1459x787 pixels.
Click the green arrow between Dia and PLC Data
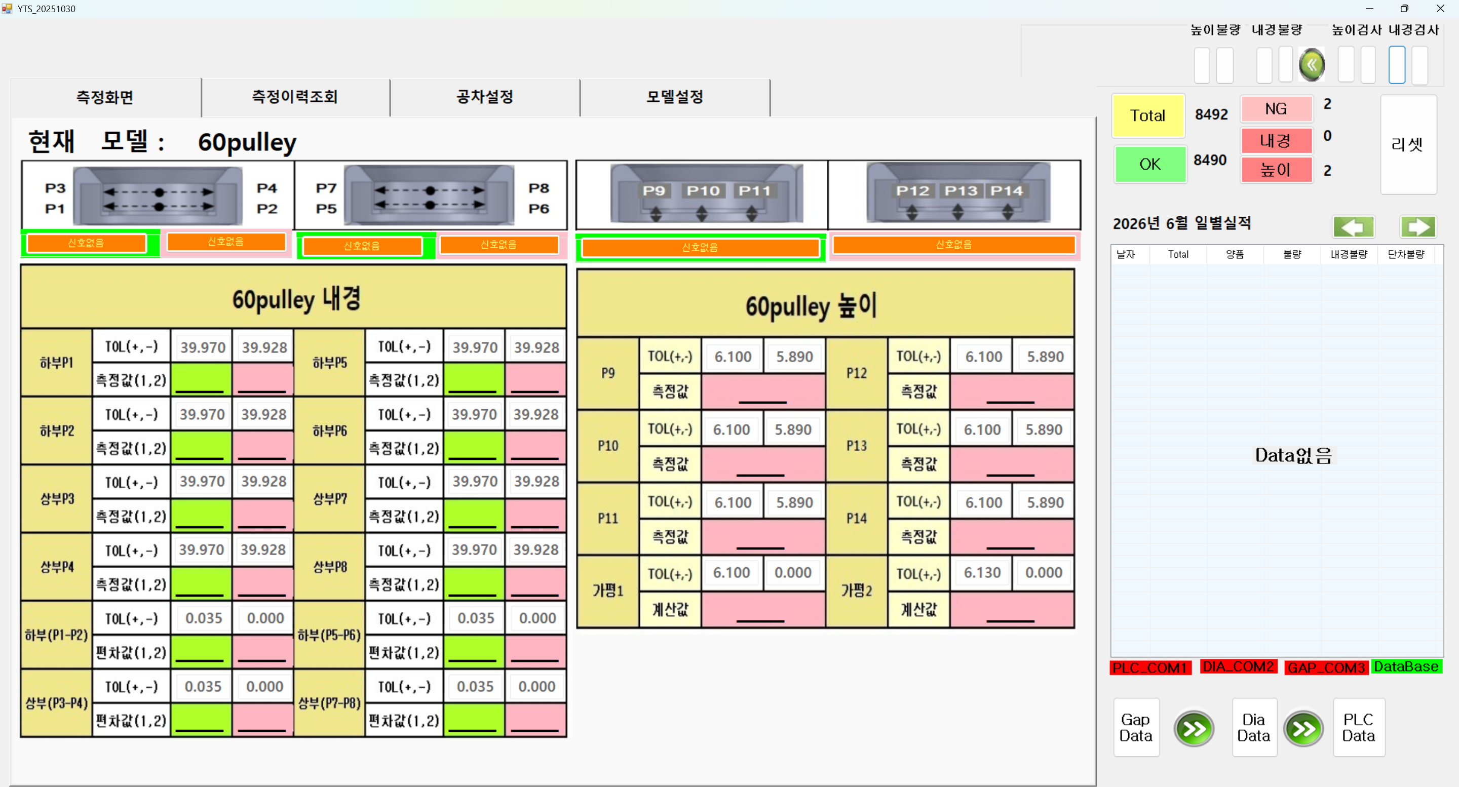(1303, 728)
